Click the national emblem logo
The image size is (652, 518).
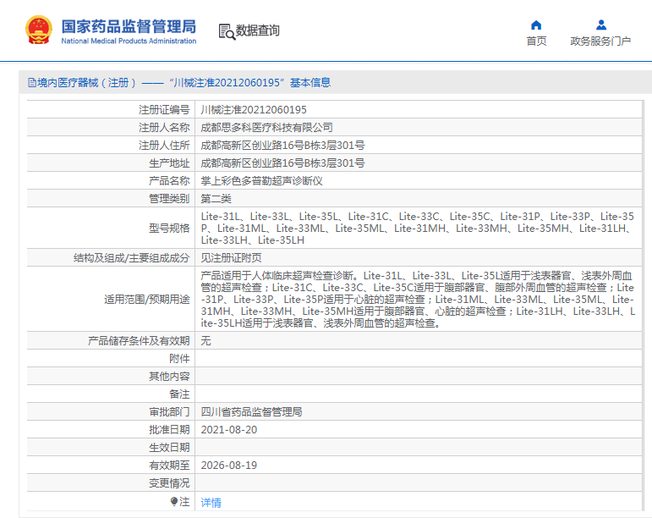point(39,30)
